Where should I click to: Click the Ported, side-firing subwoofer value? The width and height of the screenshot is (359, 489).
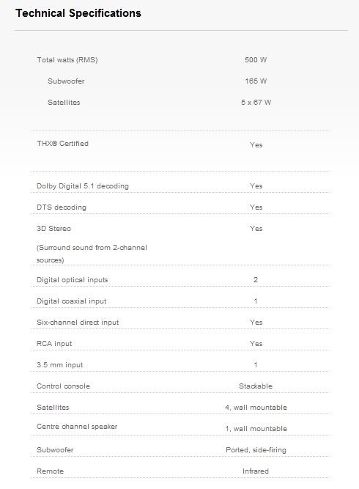pyautogui.click(x=256, y=450)
